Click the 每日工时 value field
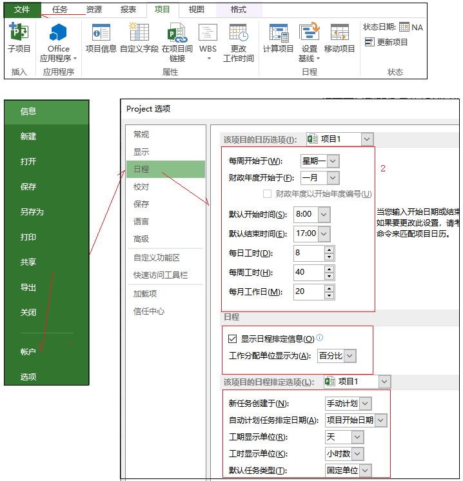Screen dimensions: 463x481 click(x=309, y=253)
